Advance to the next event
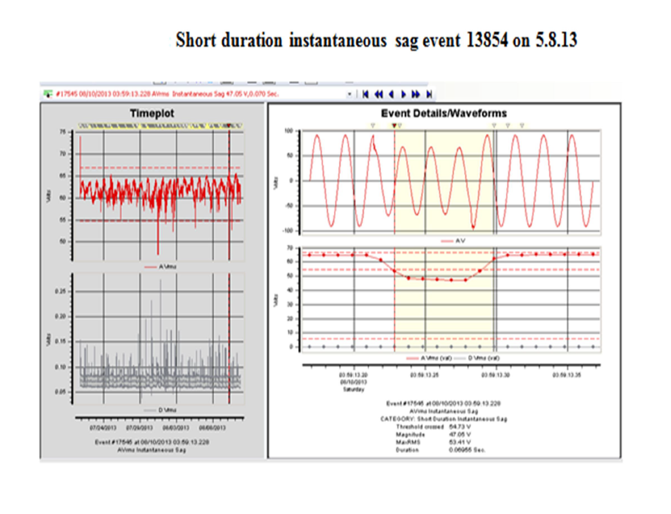Image resolution: width=671 pixels, height=514 pixels. 404,94
